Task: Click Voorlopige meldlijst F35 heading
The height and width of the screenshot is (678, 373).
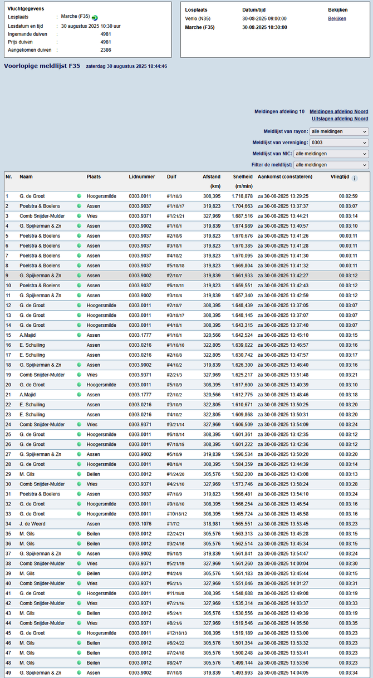Action: [42, 66]
